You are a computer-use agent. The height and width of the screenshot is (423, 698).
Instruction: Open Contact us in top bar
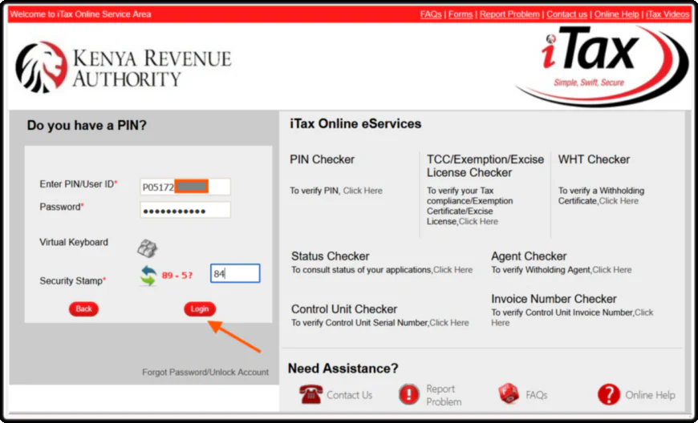coord(566,14)
